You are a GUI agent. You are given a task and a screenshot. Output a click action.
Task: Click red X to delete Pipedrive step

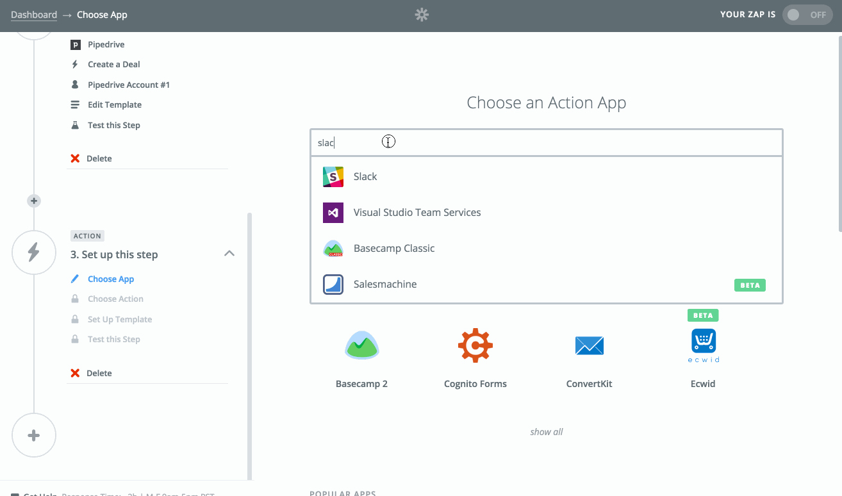75,158
